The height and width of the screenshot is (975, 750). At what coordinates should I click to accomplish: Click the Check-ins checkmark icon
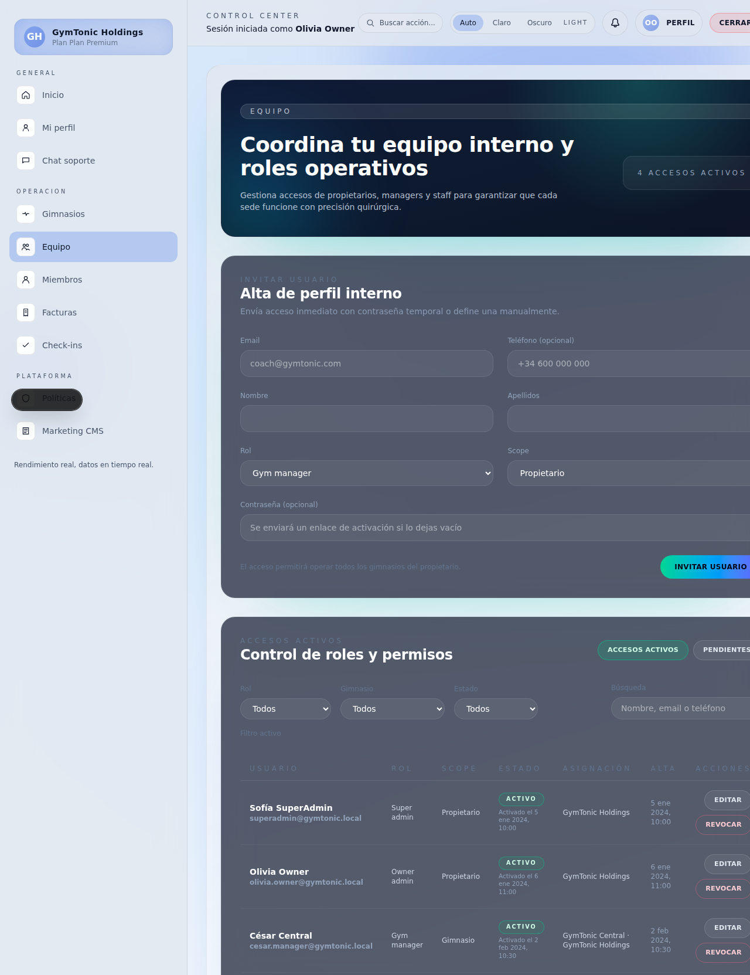coord(26,345)
